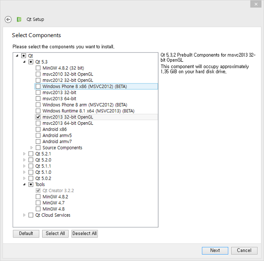The height and width of the screenshot is (261, 264).
Task: Check the Qt Cloud Services checkbox
Action: [31, 215]
